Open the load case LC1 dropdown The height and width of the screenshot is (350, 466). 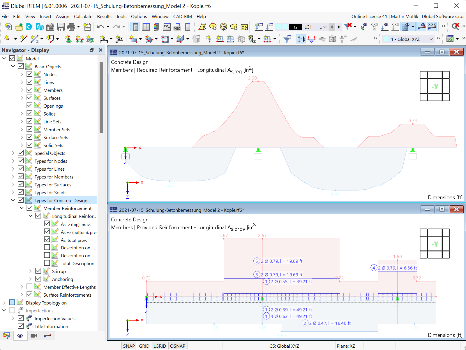click(324, 27)
